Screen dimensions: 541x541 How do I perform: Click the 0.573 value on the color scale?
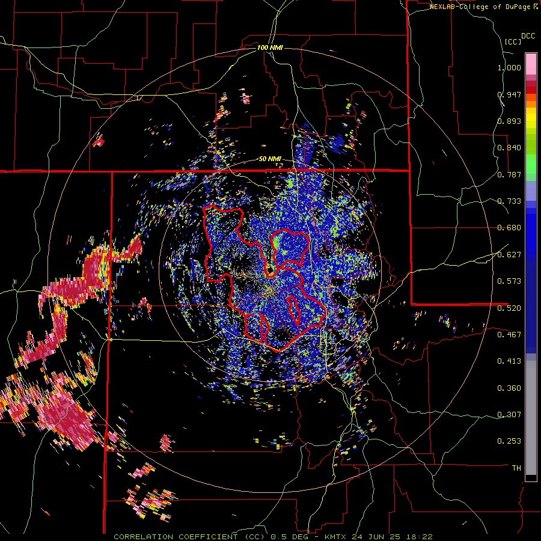[x=509, y=281]
